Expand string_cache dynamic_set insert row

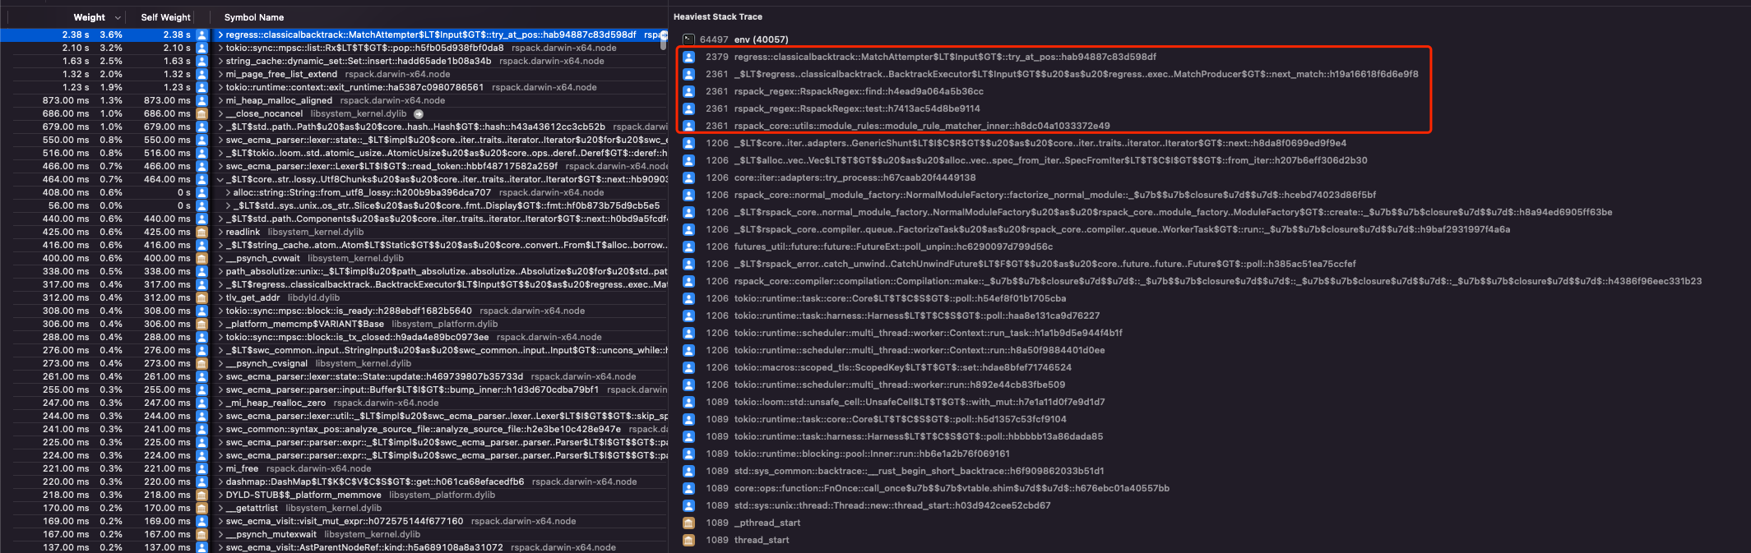tap(220, 61)
